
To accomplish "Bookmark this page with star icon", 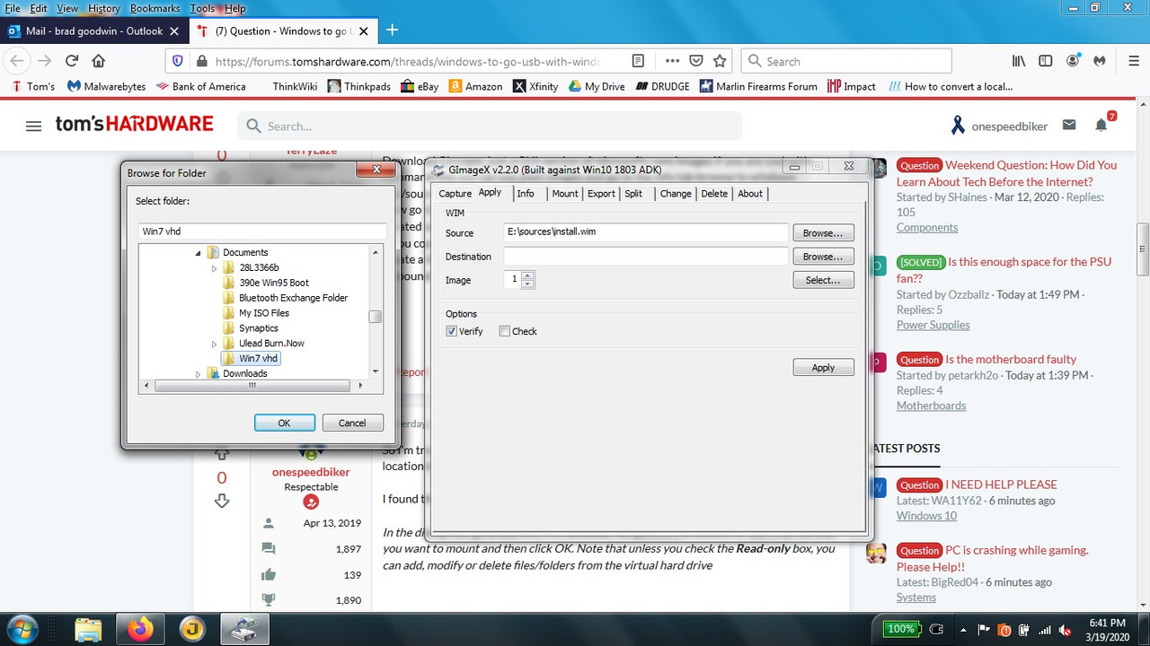I will coord(720,61).
